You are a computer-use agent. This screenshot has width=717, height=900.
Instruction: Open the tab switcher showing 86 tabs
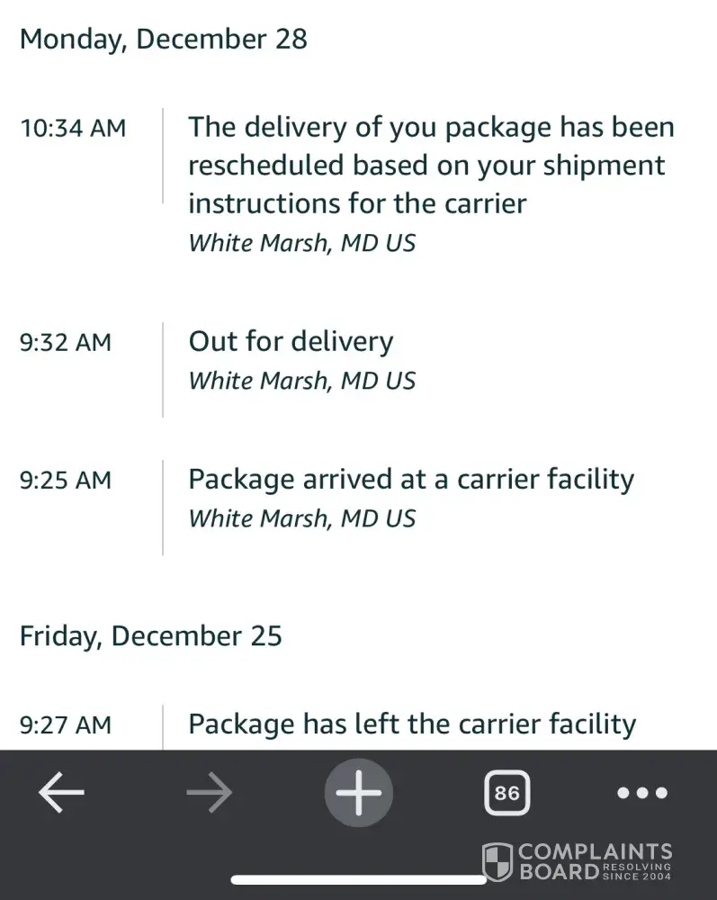506,794
